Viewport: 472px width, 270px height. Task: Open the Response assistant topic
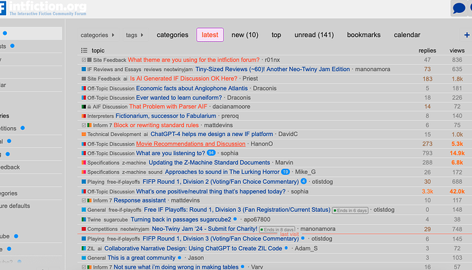[140, 200]
